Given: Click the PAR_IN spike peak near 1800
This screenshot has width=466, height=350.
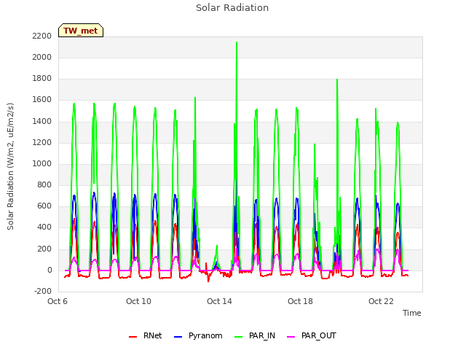Looking at the screenshot, I should (337, 79).
